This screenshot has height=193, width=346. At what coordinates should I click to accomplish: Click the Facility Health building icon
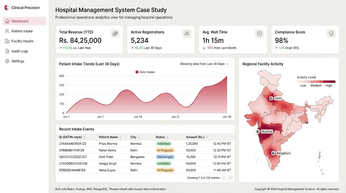[7, 41]
